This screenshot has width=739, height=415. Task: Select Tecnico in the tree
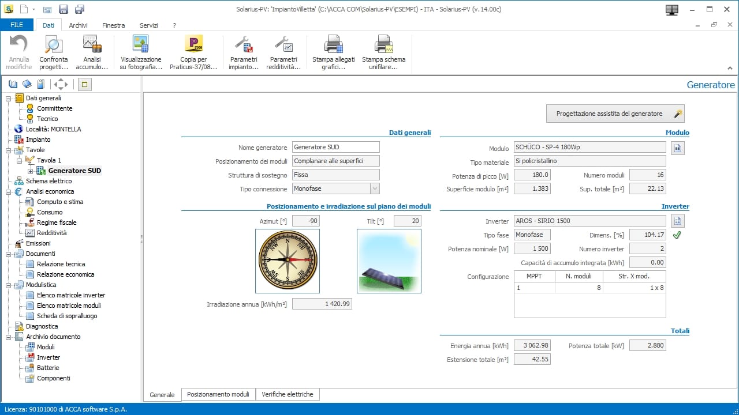[47, 119]
